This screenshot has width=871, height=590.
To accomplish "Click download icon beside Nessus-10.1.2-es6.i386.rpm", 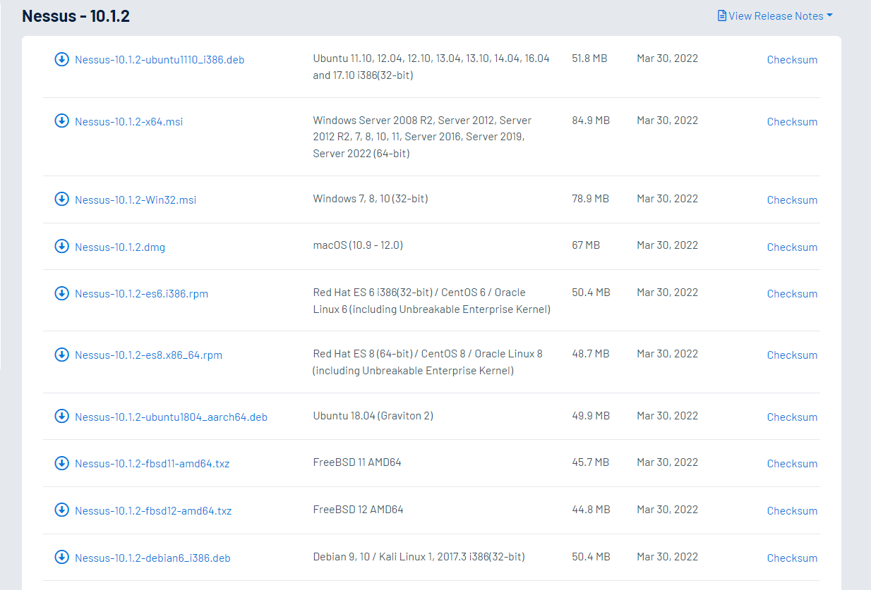I will pos(61,293).
